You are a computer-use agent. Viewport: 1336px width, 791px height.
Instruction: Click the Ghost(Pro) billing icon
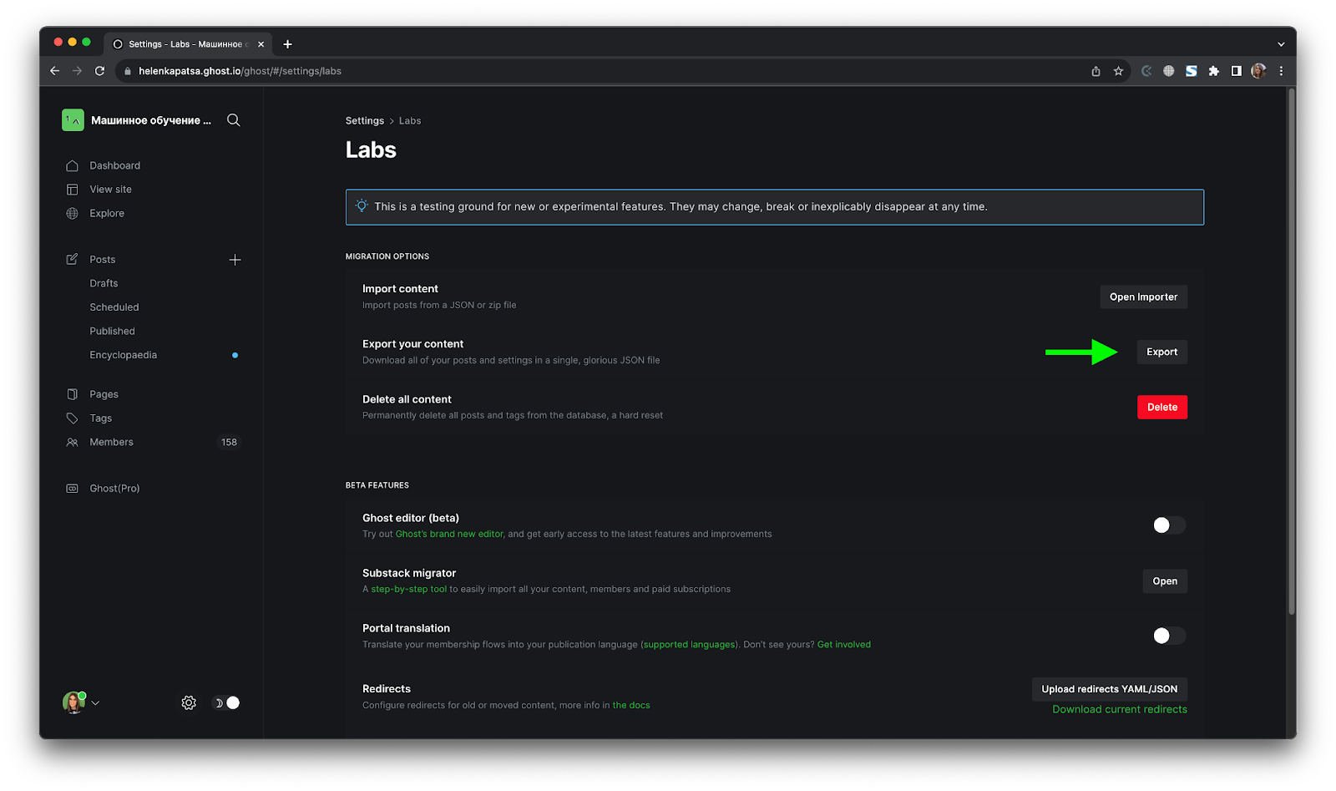(72, 489)
